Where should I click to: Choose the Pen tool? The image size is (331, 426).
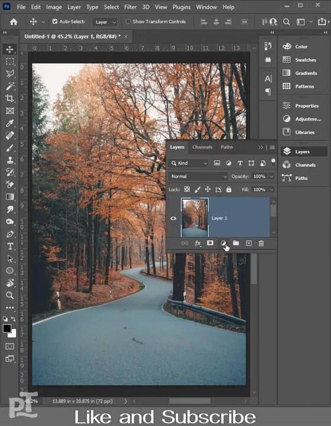(10, 234)
